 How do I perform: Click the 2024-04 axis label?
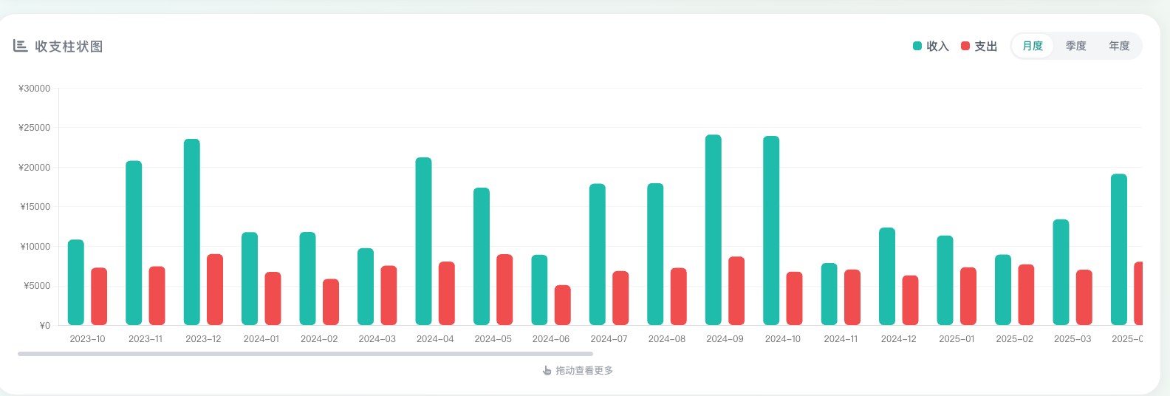(x=435, y=339)
